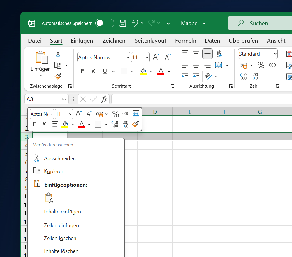Open Customize Quick Access Toolbar dropdown
Viewport: 292px width, 257px height.
pyautogui.click(x=168, y=23)
